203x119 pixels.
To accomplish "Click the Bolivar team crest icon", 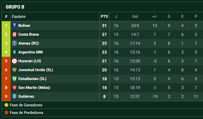I will click(14, 26).
